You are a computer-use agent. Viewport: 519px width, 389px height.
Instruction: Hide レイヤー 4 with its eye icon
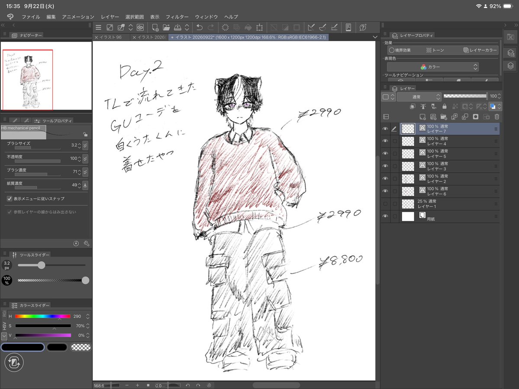click(x=385, y=141)
